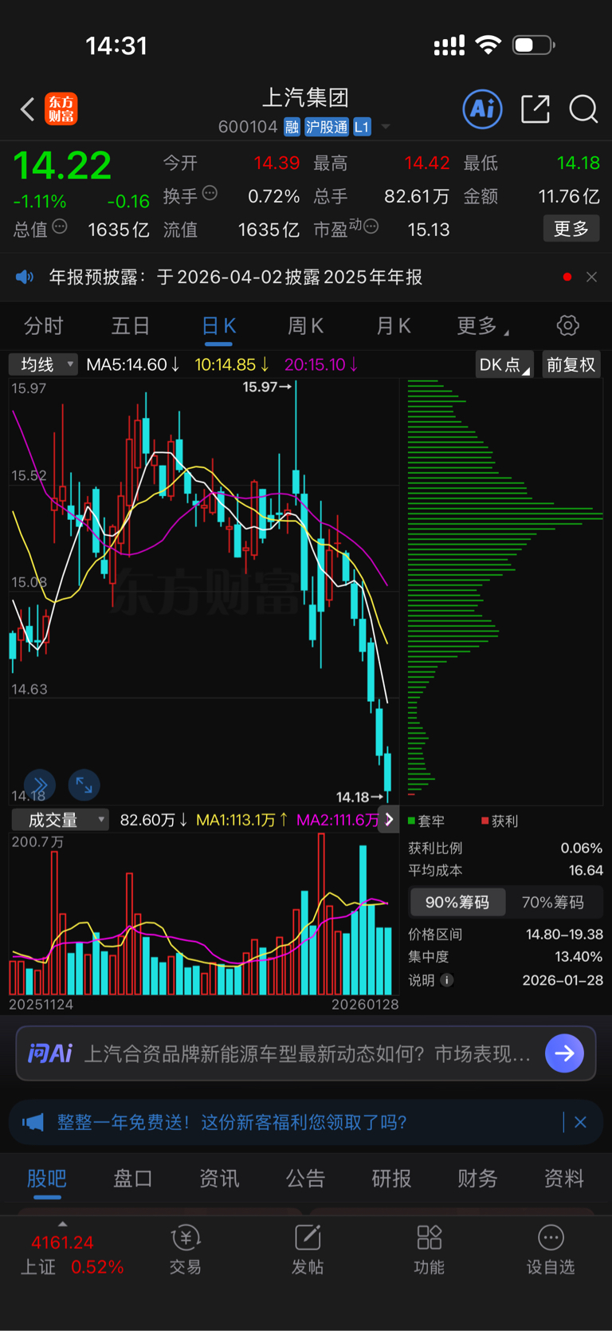Tap the info icon beside 说明
612x1331 pixels.
click(447, 980)
